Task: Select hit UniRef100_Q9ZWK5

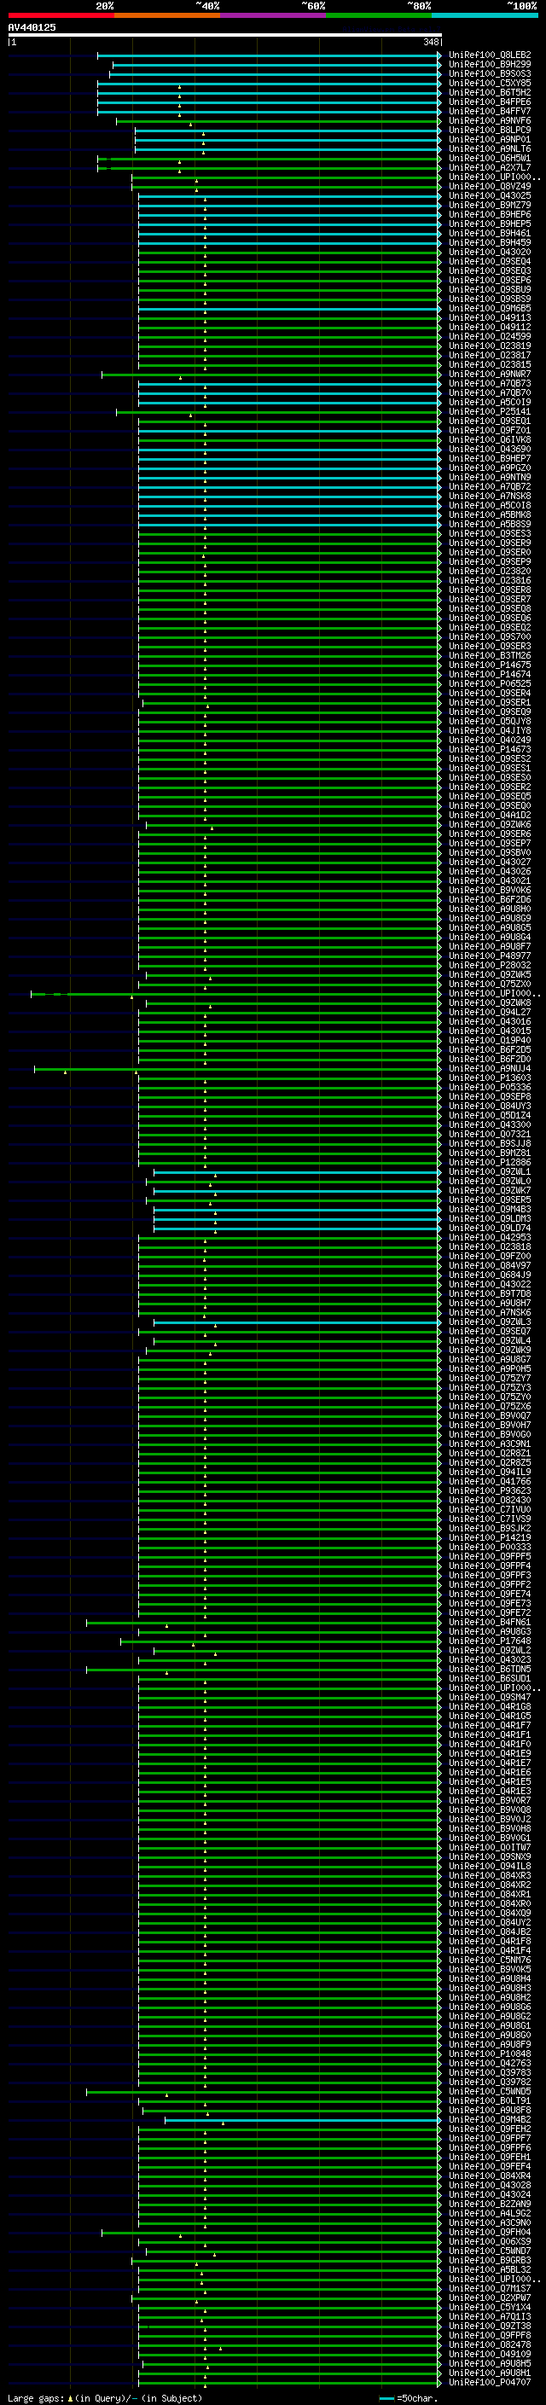Action: (x=490, y=973)
